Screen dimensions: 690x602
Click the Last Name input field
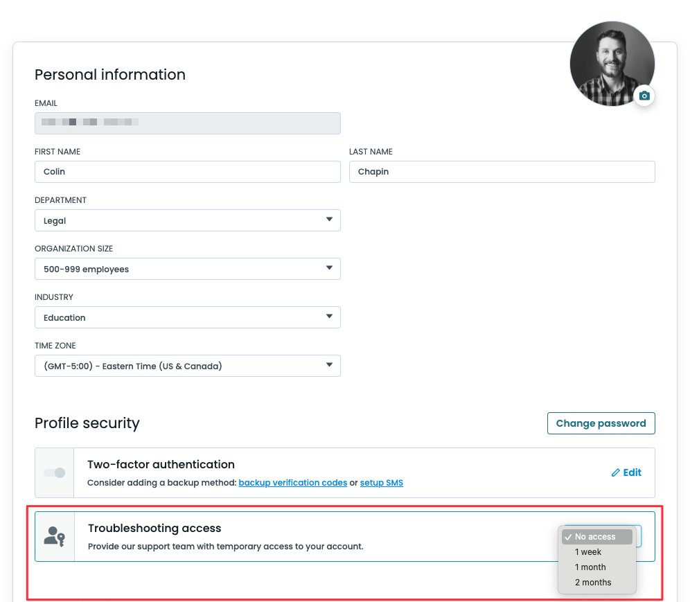[502, 172]
